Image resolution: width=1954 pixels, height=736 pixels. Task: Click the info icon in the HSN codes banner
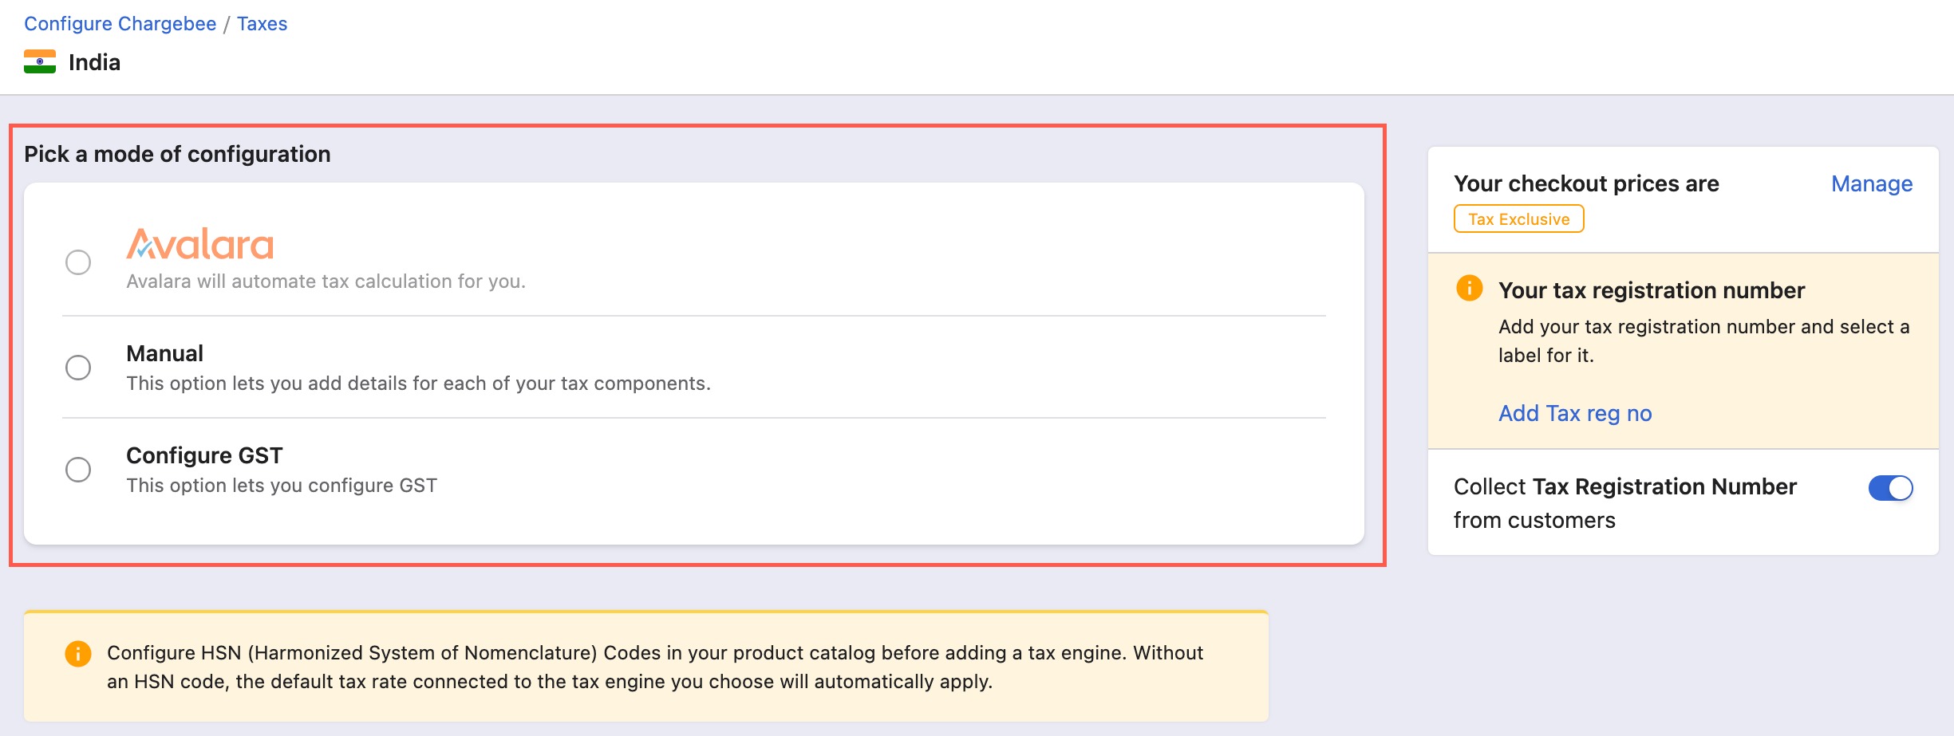pyautogui.click(x=78, y=654)
